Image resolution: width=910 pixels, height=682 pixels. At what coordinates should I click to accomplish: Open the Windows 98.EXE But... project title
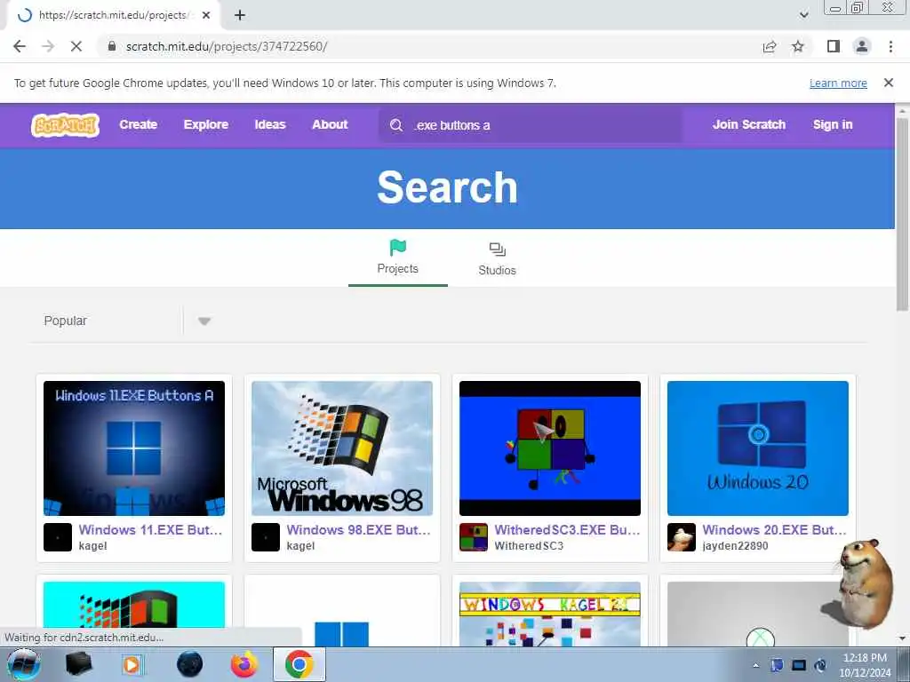pyautogui.click(x=359, y=529)
